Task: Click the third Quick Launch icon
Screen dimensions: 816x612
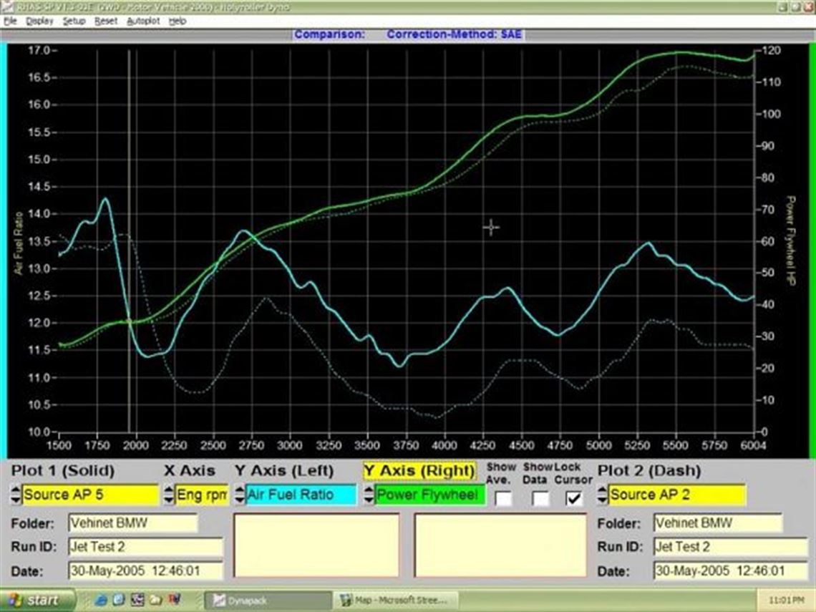Action: 137,600
